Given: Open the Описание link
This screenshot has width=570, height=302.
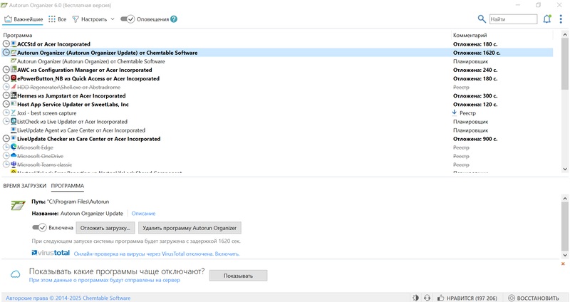Looking at the screenshot, I should pos(143,213).
